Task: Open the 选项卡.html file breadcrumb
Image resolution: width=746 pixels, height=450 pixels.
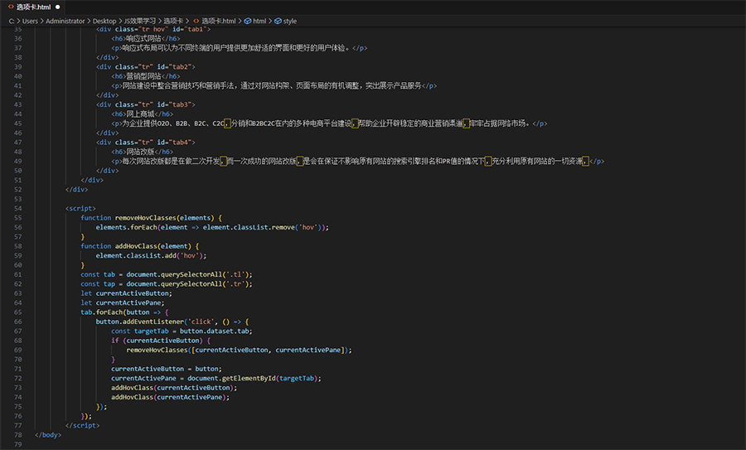Action: (218, 21)
